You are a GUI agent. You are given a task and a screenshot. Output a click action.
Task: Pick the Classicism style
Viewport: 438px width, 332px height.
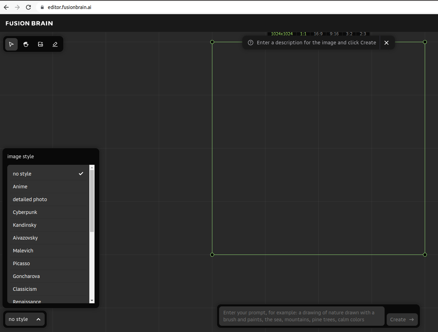coord(48,289)
